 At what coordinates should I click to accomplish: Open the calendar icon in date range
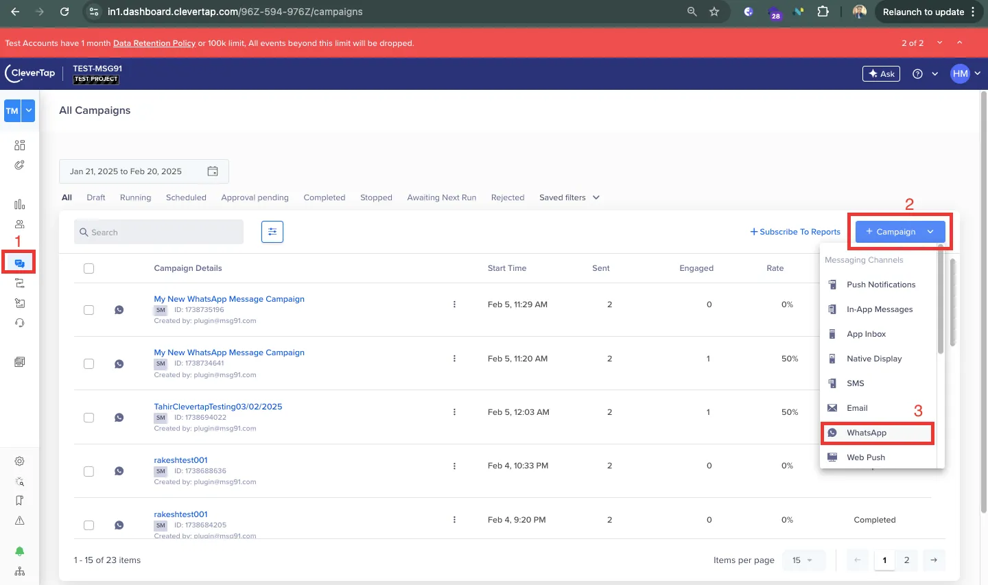click(213, 171)
